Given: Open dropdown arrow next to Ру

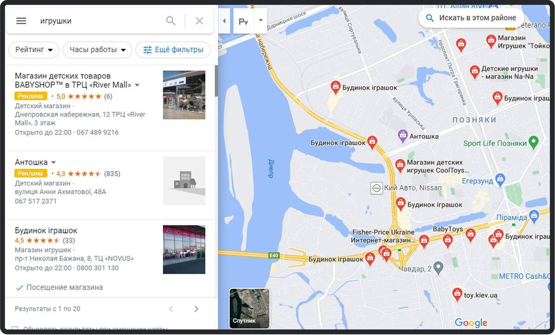Looking at the screenshot, I should [261, 20].
